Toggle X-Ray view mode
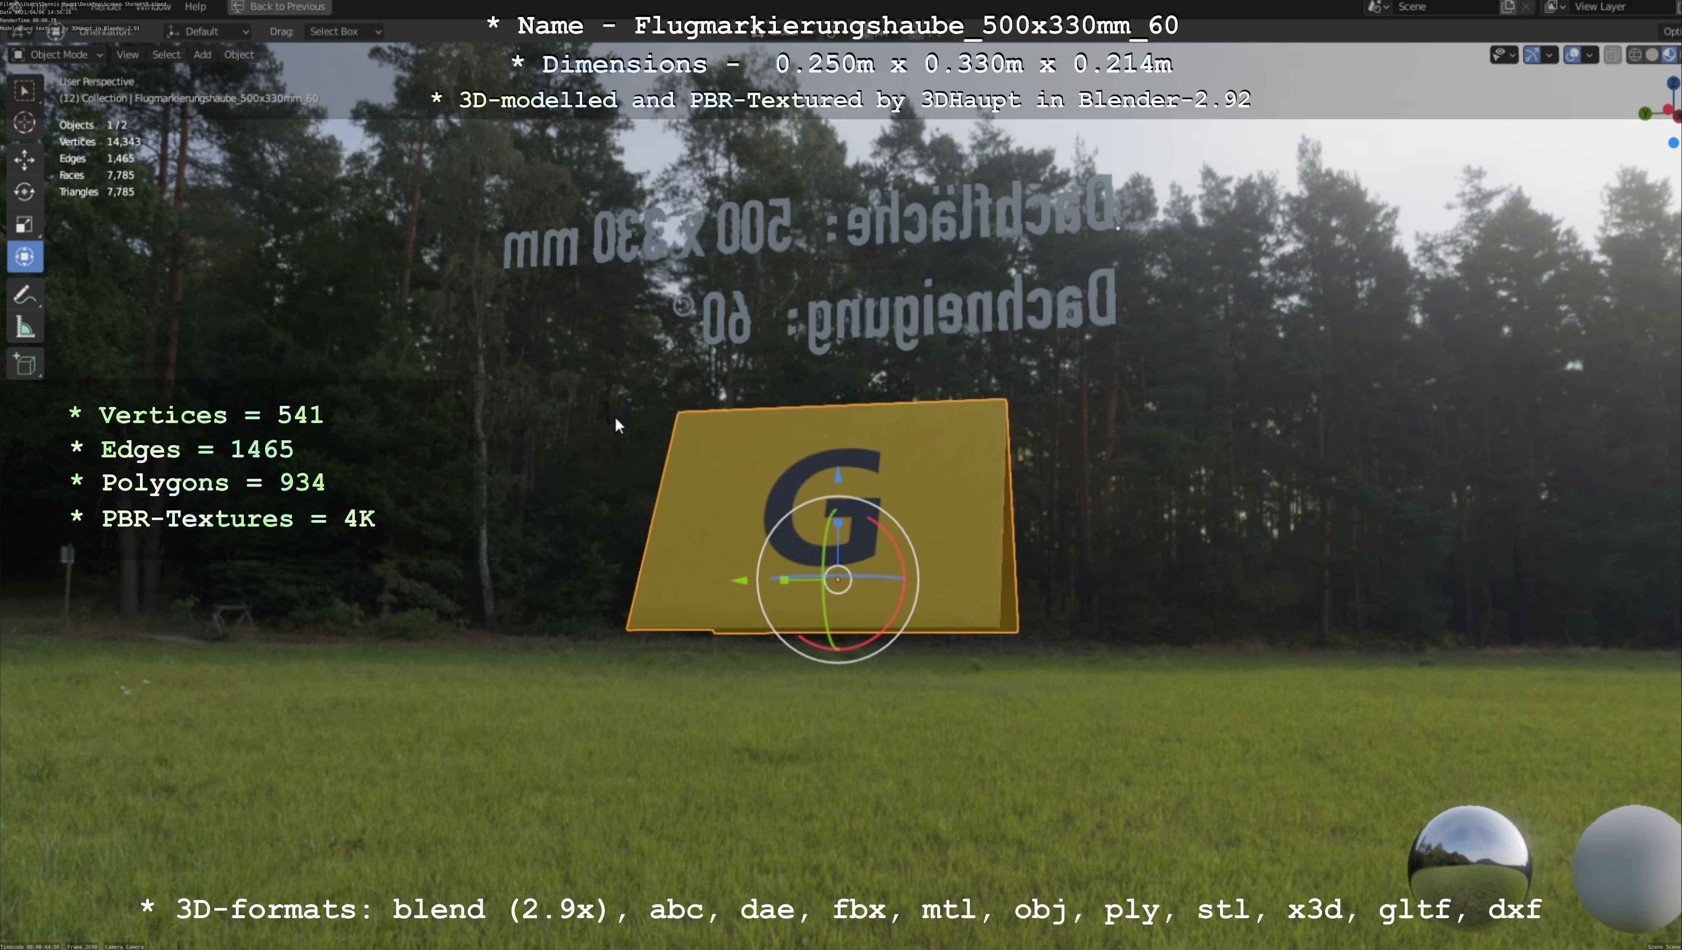The width and height of the screenshot is (1682, 950). (1612, 55)
